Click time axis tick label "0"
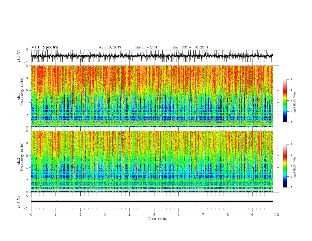Screen dimensions: 312x241 31,215
